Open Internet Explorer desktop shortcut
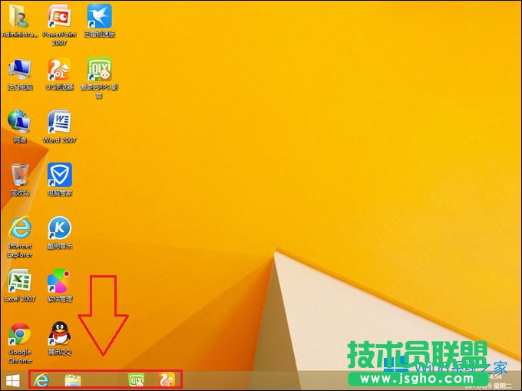Screen dimensions: 522x391 point(19,228)
